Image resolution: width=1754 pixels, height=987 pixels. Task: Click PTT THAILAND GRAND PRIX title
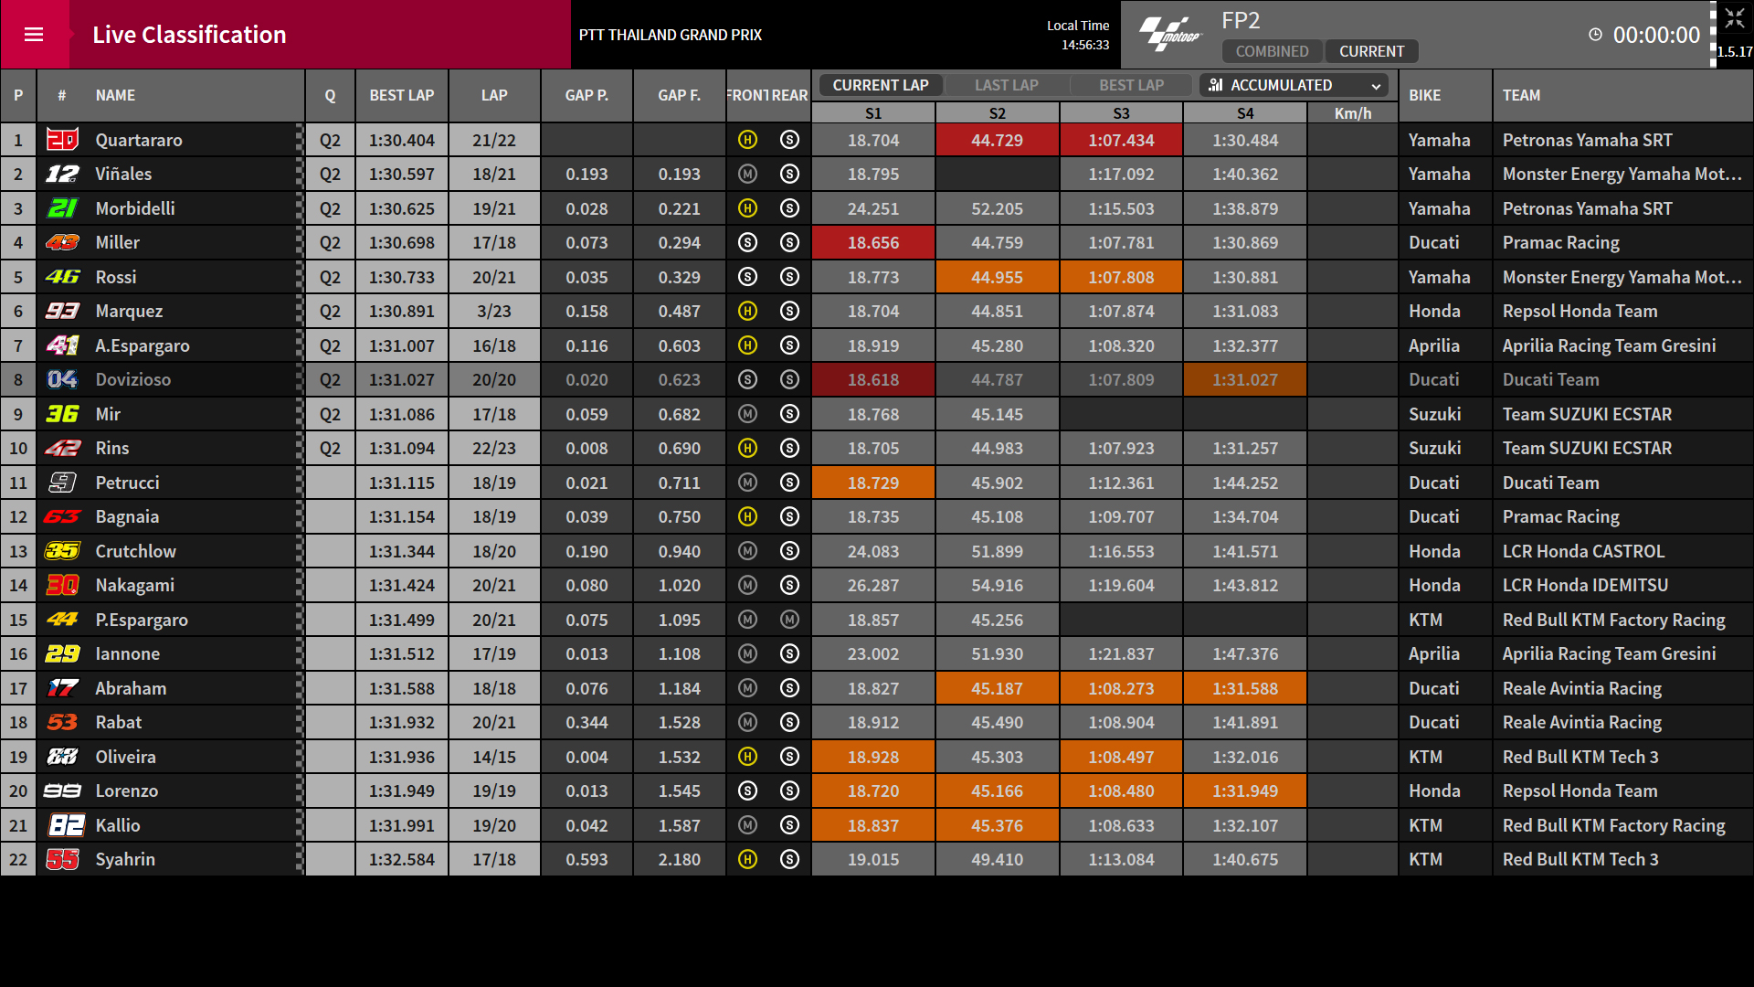(671, 35)
